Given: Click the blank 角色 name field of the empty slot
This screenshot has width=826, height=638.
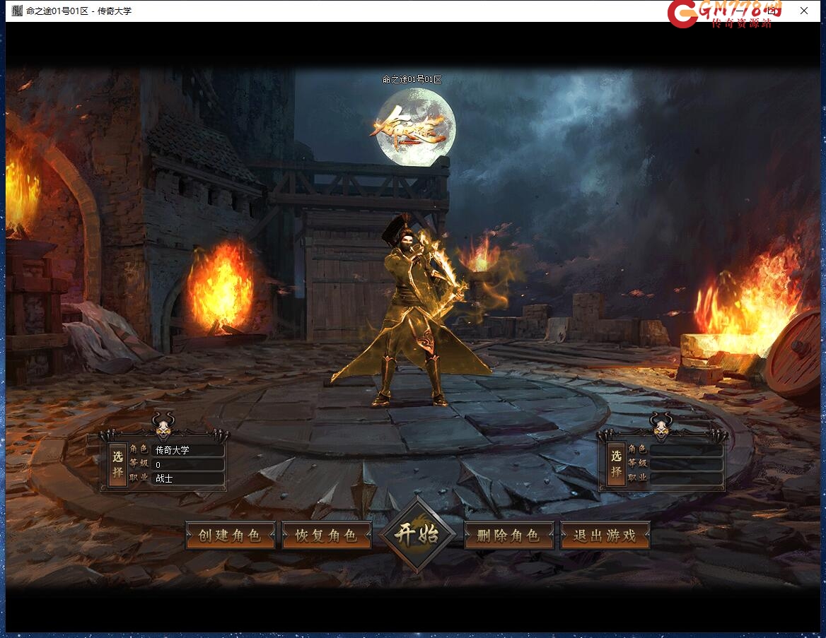Looking at the screenshot, I should click(x=686, y=450).
